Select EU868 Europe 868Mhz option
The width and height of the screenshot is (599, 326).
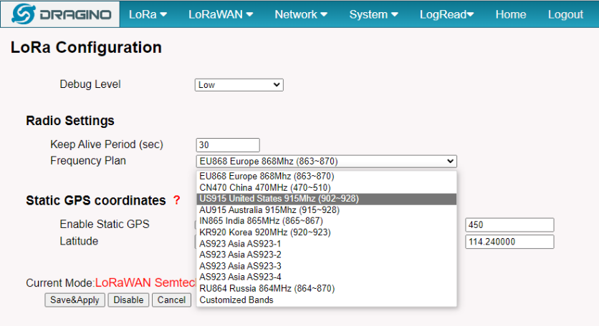tap(326, 176)
